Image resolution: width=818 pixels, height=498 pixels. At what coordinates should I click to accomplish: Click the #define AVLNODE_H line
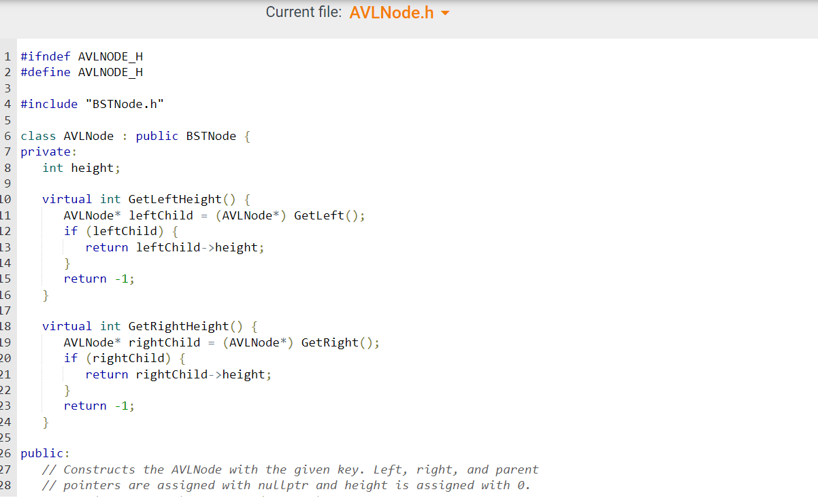pos(82,71)
